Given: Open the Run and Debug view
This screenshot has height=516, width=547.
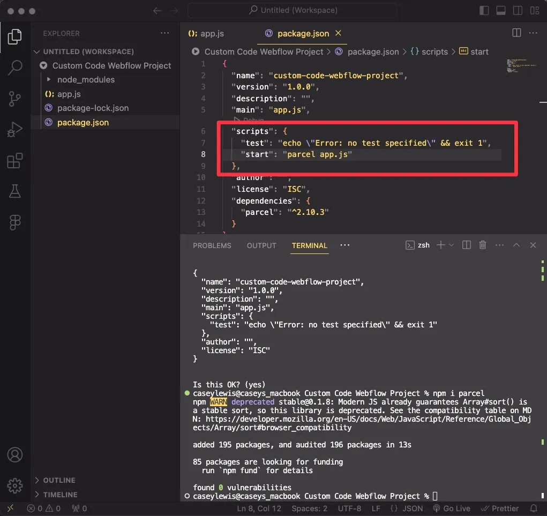Looking at the screenshot, I should [x=15, y=130].
